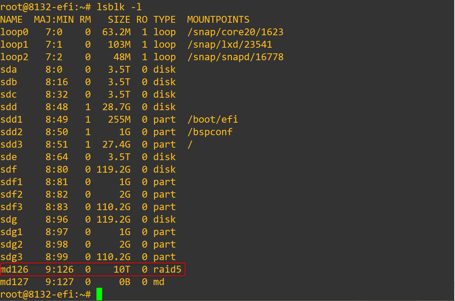Click the 28.7G size of sdd

[x=116, y=107]
